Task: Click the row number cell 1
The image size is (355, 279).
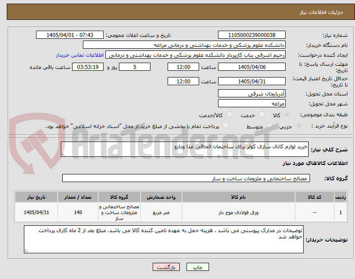Action: point(341,212)
